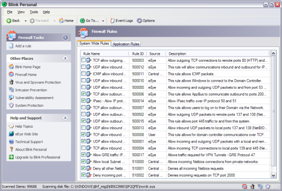Viewport: 282px width, 191px height.
Task: Uncheck Allow GRE traffic rule checkbox
Action: [83, 154]
